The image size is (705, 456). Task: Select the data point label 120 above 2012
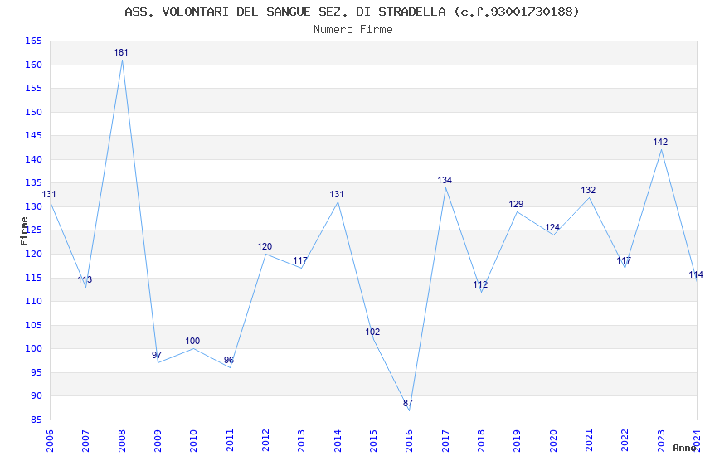tap(265, 246)
